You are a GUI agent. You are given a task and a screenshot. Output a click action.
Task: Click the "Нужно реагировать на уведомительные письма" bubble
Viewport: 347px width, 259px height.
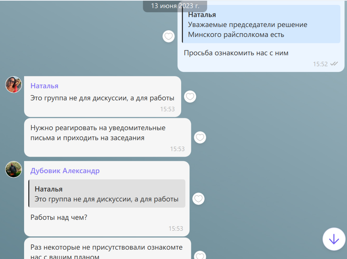pos(98,133)
